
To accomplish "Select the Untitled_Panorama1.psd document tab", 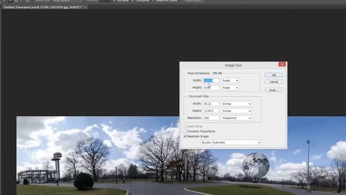I will tap(43, 7).
